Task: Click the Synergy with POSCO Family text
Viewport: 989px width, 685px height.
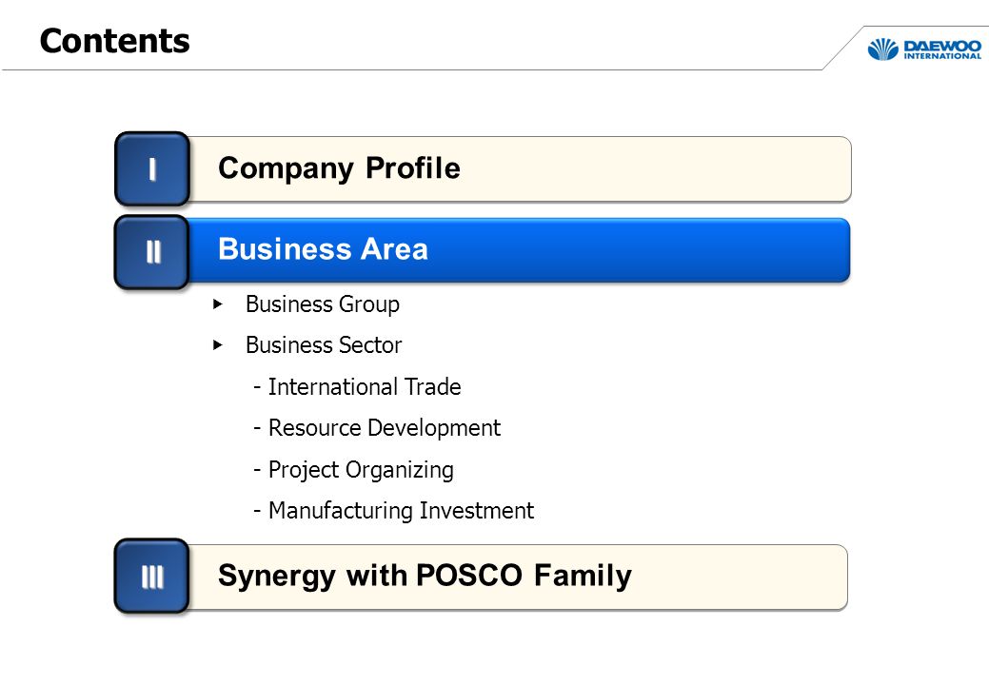Action: click(x=425, y=577)
